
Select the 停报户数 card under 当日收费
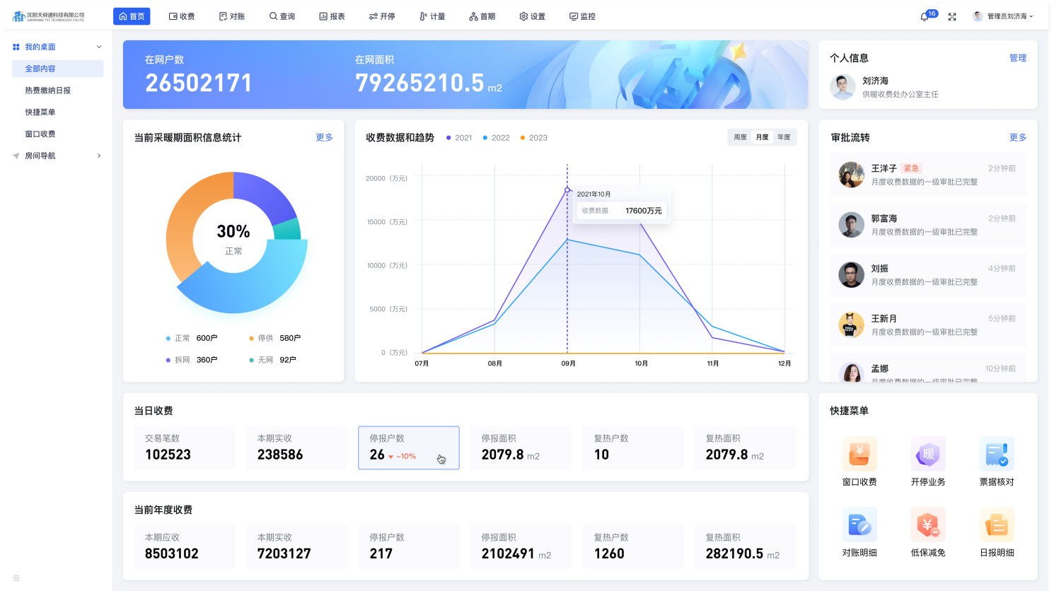click(408, 447)
